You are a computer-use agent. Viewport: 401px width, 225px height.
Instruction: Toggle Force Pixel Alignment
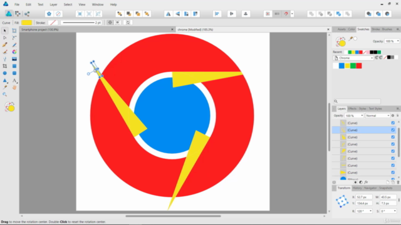268,14
